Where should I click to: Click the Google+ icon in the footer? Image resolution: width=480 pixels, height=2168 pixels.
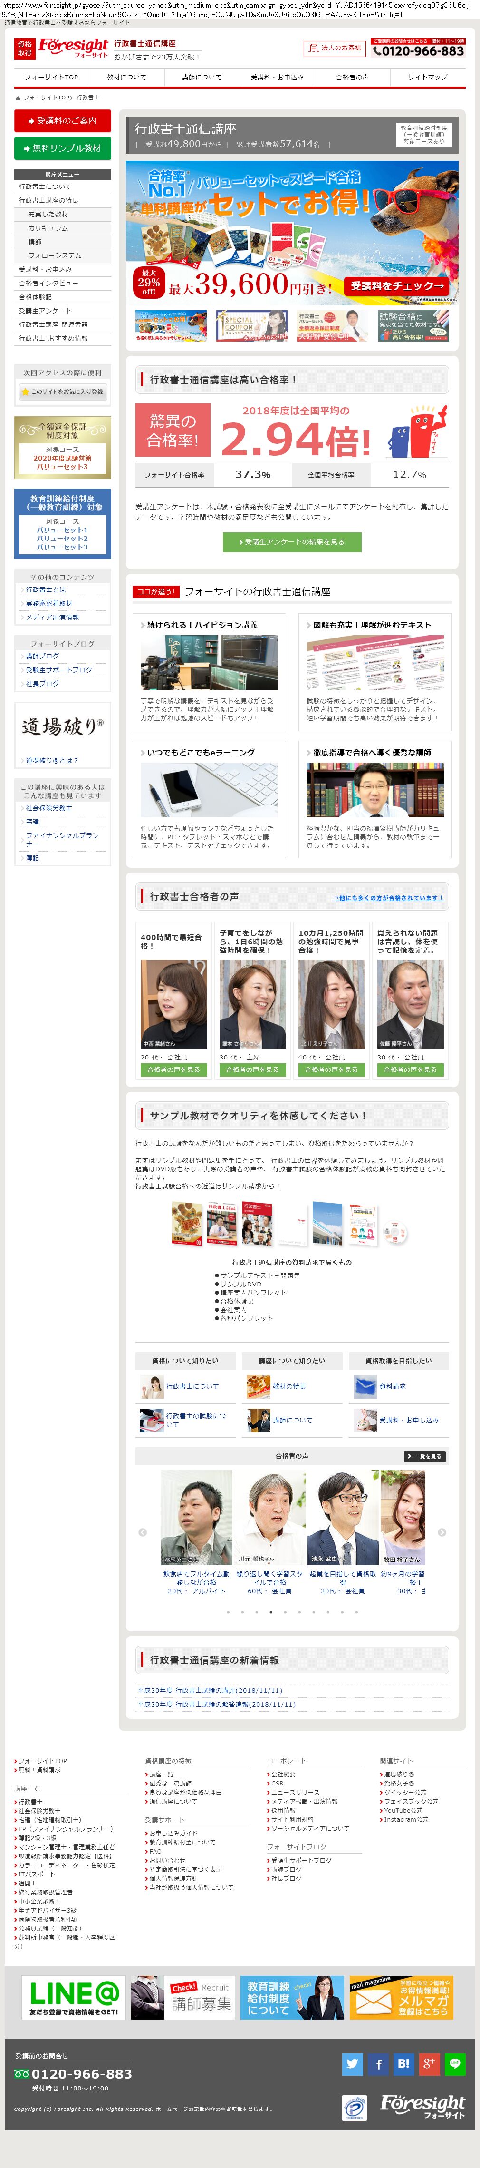430,2064
